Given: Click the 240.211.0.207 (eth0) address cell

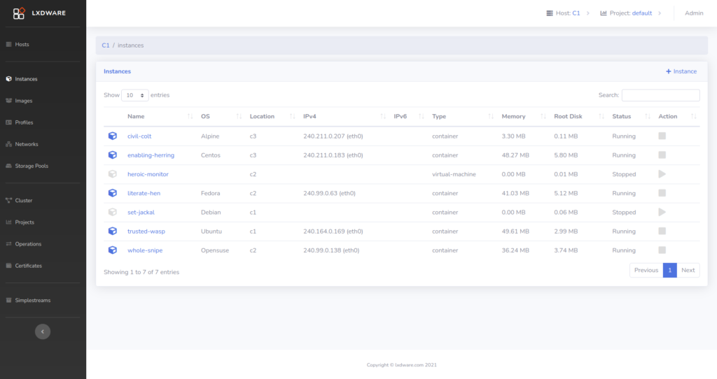Looking at the screenshot, I should point(333,136).
